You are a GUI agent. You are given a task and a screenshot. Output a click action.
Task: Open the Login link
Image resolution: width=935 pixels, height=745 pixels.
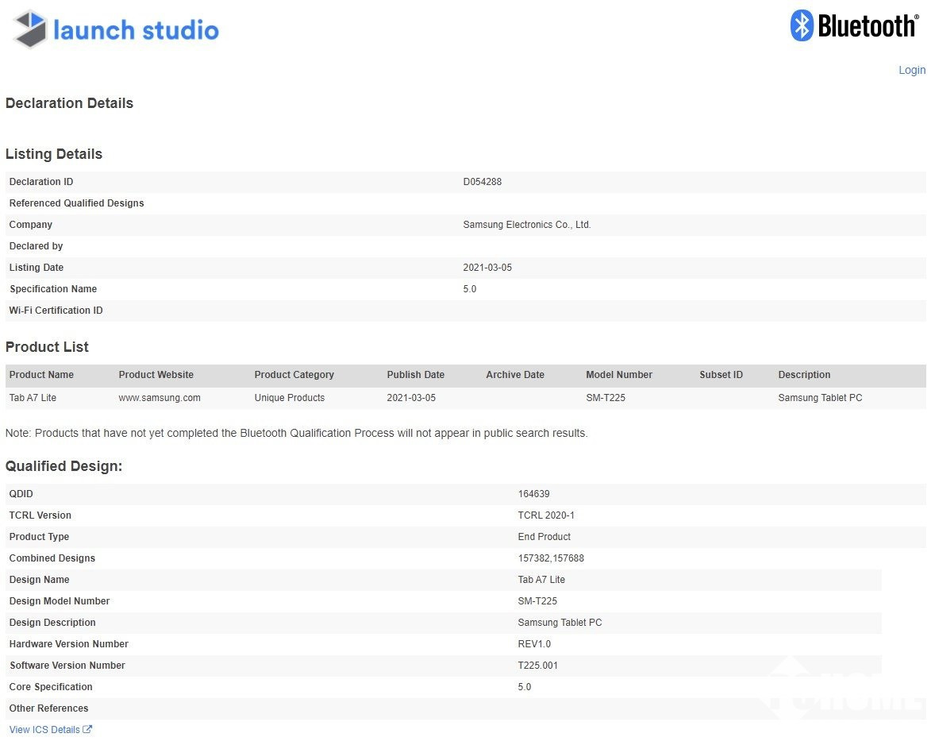pos(911,70)
